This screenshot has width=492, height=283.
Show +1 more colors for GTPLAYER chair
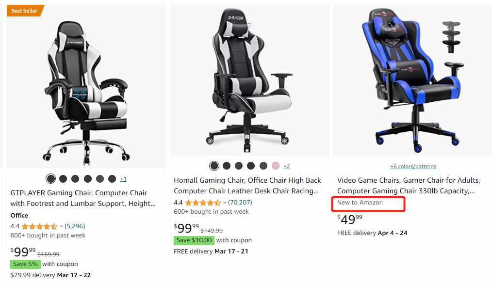pos(123,179)
